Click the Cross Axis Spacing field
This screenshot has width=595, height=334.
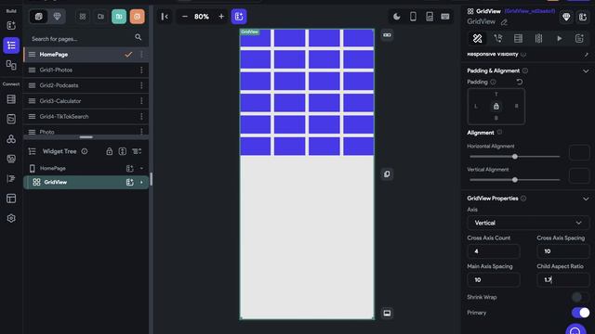[x=563, y=251]
